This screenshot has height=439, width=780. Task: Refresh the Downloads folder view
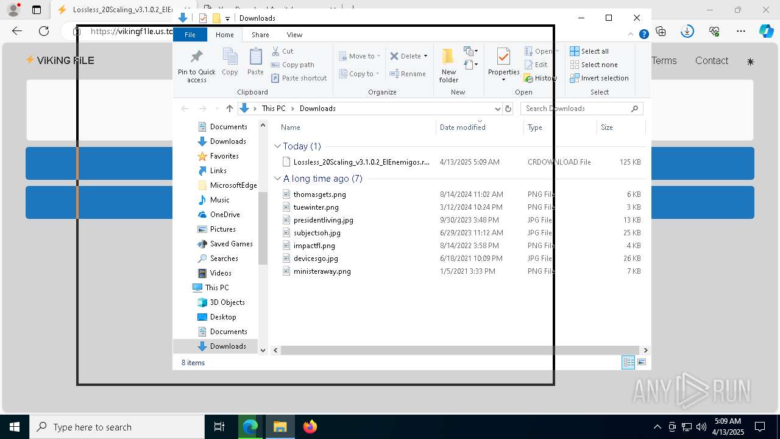coord(508,109)
